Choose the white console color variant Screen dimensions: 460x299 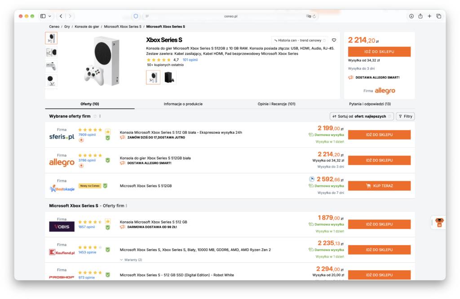[153, 77]
